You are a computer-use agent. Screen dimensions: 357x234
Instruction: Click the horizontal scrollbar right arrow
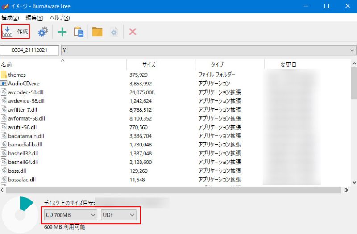point(347,190)
